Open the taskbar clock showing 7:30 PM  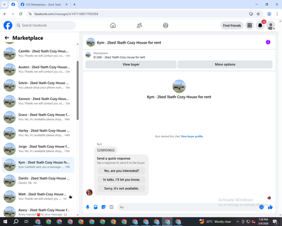click(263, 221)
